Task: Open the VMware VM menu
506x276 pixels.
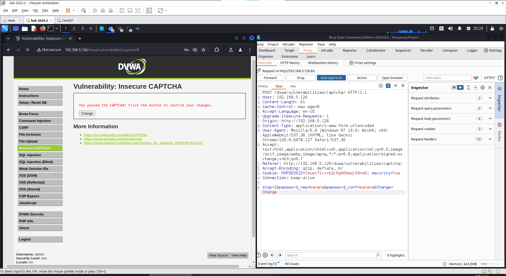Action: pyautogui.click(x=35, y=11)
